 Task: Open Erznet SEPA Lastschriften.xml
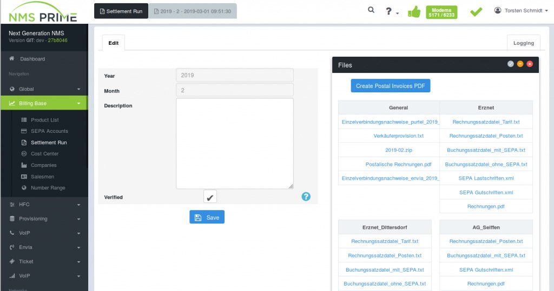click(x=486, y=179)
